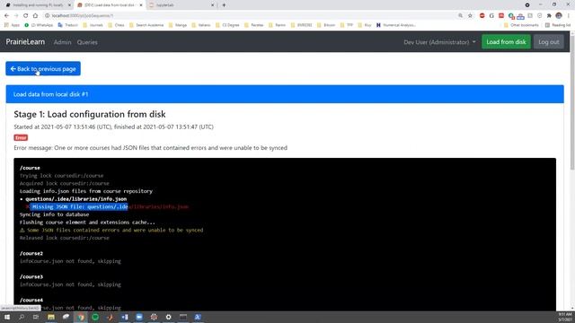This screenshot has height=323, width=575.
Task: Click the green Load from disk button
Action: click(506, 42)
